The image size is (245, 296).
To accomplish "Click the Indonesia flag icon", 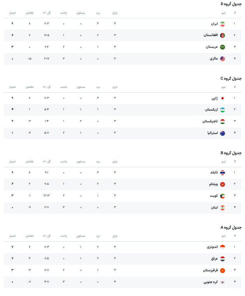I will (x=223, y=247).
